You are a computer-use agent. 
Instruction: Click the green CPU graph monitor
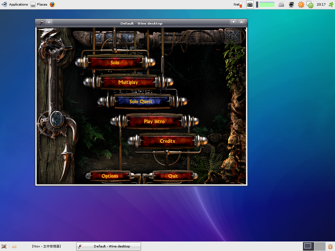pyautogui.click(x=267, y=5)
